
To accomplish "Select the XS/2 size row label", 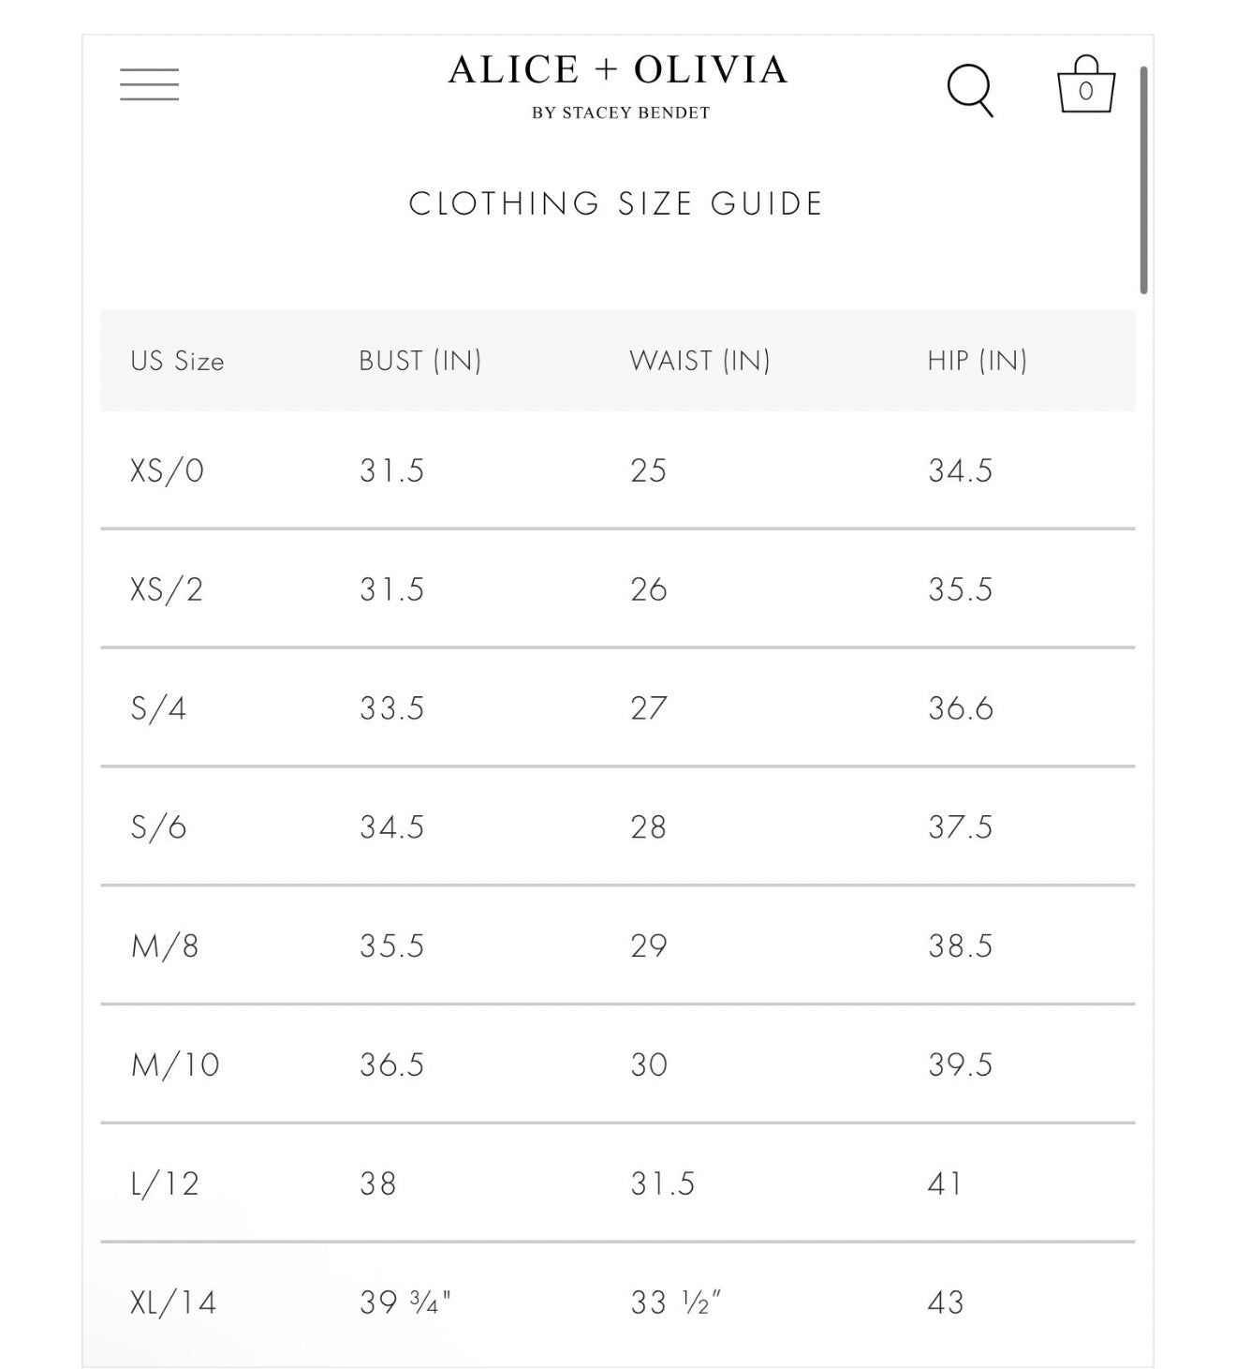I will 167,589.
